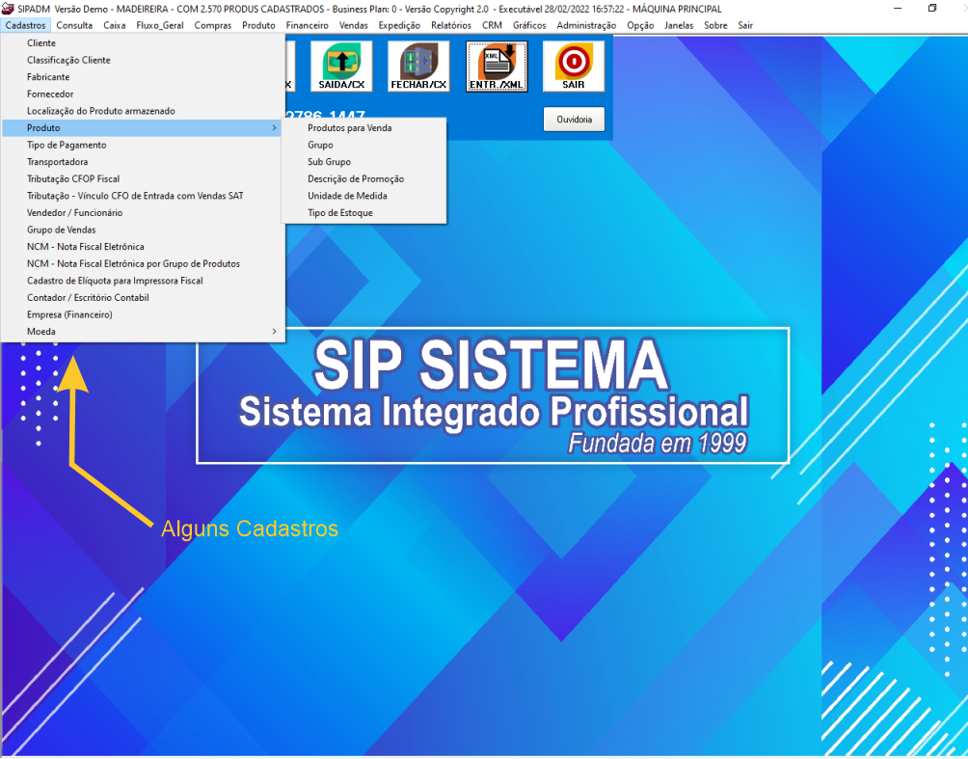This screenshot has height=759, width=968.
Task: Open the Financeiro menu
Action: click(307, 25)
